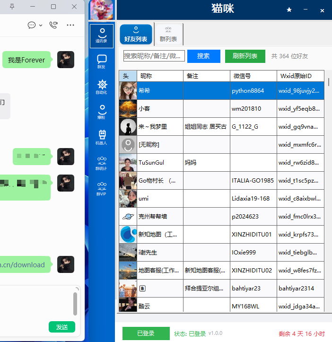Click the 昵称 column header
Image resolution: width=332 pixels, height=342 pixels.
click(160, 76)
